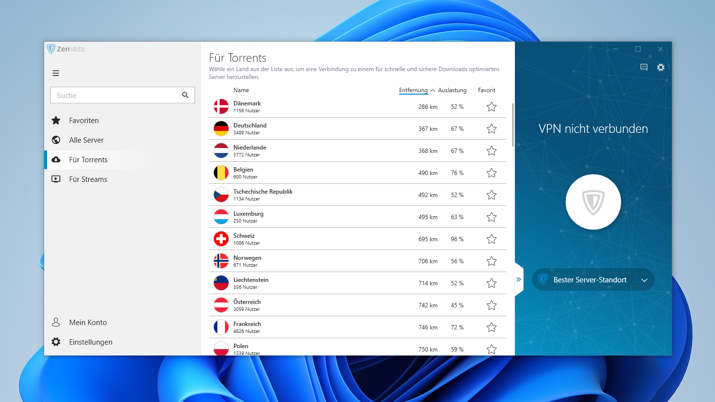The height and width of the screenshot is (402, 715).
Task: Click the ZenMate shield logo
Action: 51,49
